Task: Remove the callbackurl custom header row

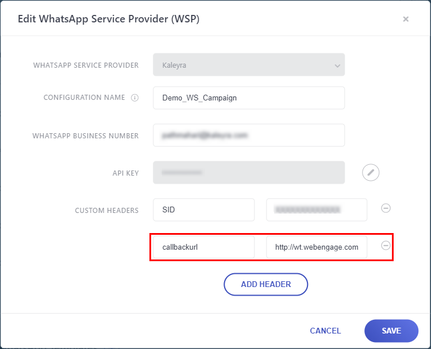Action: point(386,245)
